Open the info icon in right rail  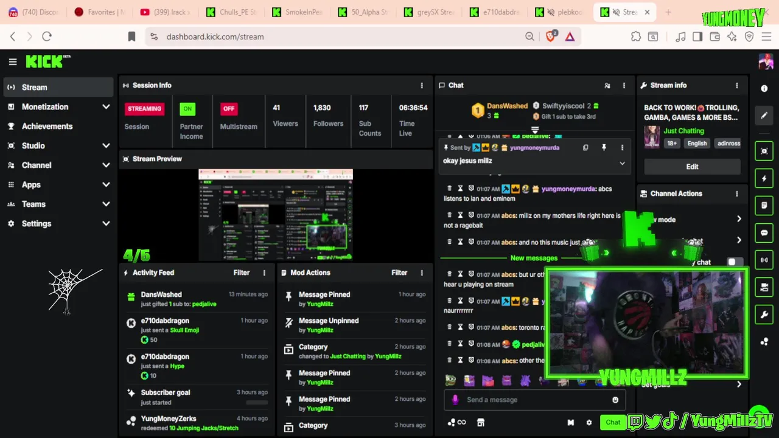click(764, 89)
